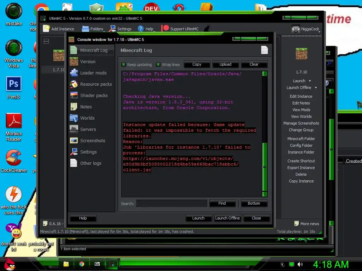Open the Loader mods page
This screenshot has height=271, width=362.
92,73
